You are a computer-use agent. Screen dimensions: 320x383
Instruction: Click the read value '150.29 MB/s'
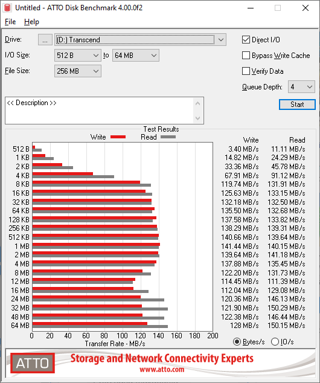pyautogui.click(x=286, y=307)
